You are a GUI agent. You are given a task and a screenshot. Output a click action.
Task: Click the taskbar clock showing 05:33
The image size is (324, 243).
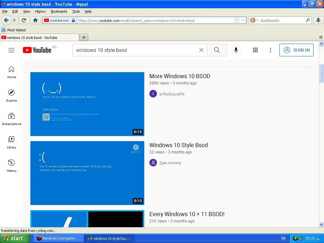[x=313, y=238]
